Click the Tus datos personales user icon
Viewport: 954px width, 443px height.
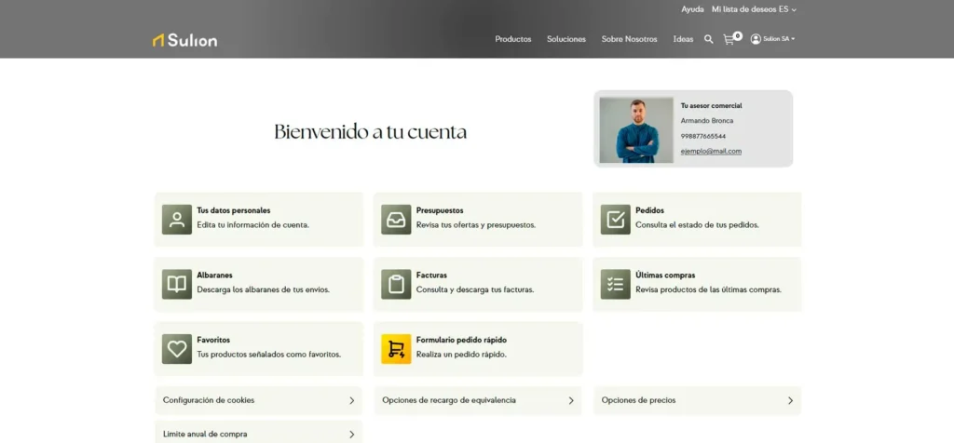click(x=177, y=220)
